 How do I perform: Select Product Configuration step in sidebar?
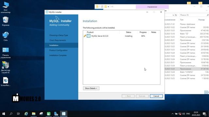[x=58, y=50]
